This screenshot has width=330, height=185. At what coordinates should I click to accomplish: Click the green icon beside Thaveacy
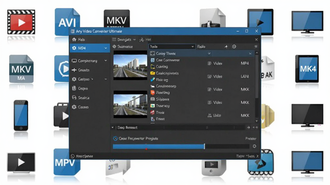click(x=152, y=106)
